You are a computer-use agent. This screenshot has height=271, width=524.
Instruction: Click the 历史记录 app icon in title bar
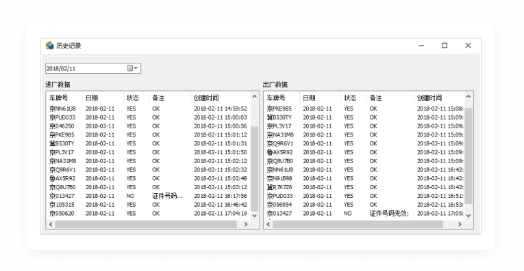pyautogui.click(x=50, y=46)
